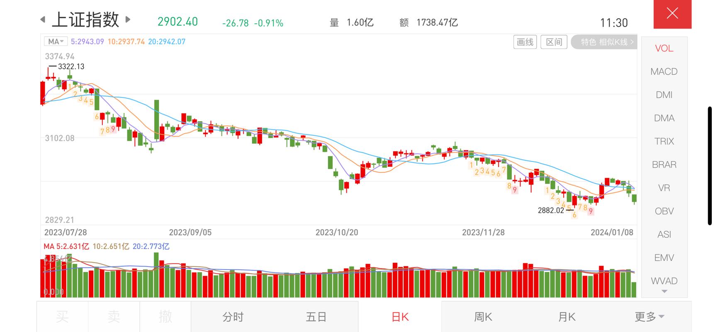
Task: Switch from VOL to the VR indicator
Action: 664,188
